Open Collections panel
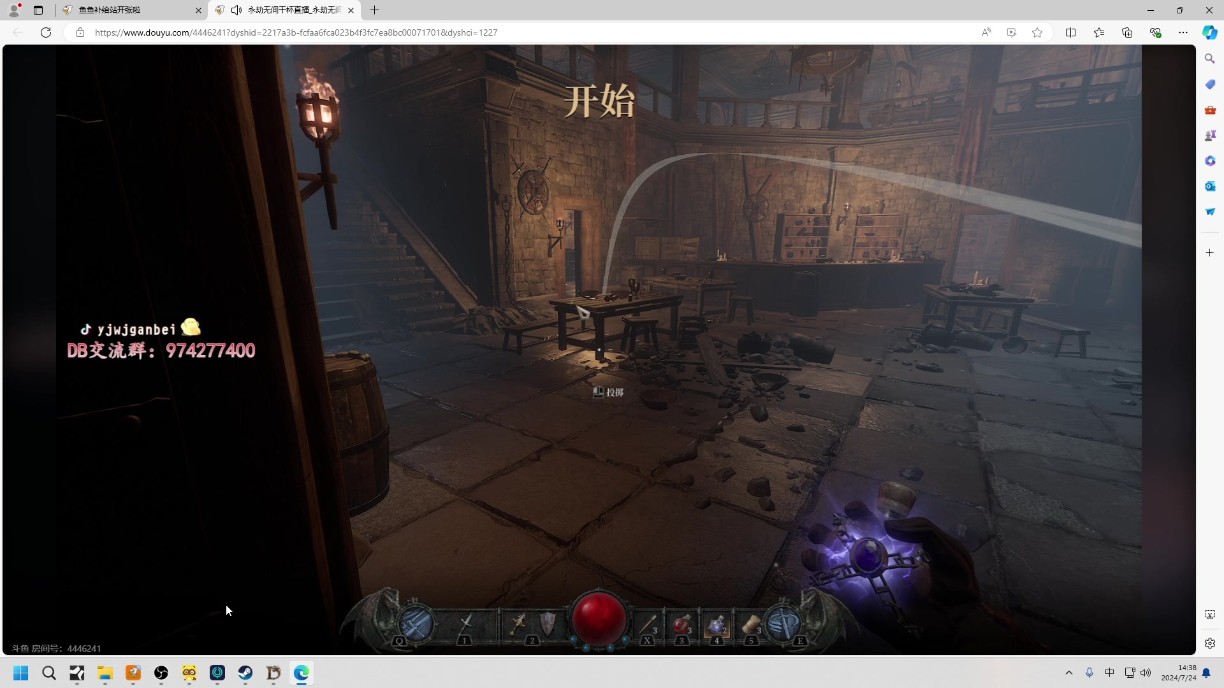Screen dimensions: 1224x688 [1127, 32]
